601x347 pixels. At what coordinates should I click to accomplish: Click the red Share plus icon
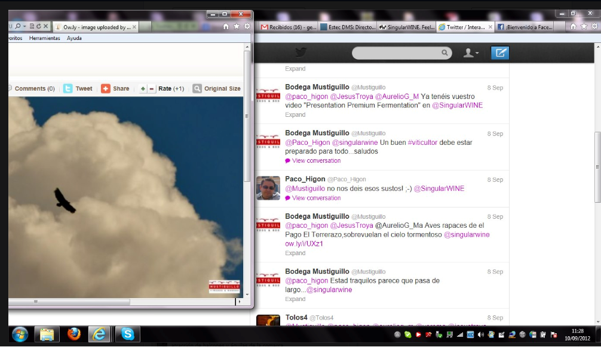pos(106,88)
